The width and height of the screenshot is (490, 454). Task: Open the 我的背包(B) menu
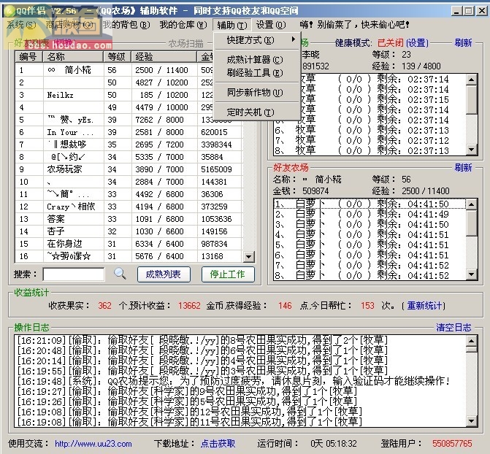point(126,25)
